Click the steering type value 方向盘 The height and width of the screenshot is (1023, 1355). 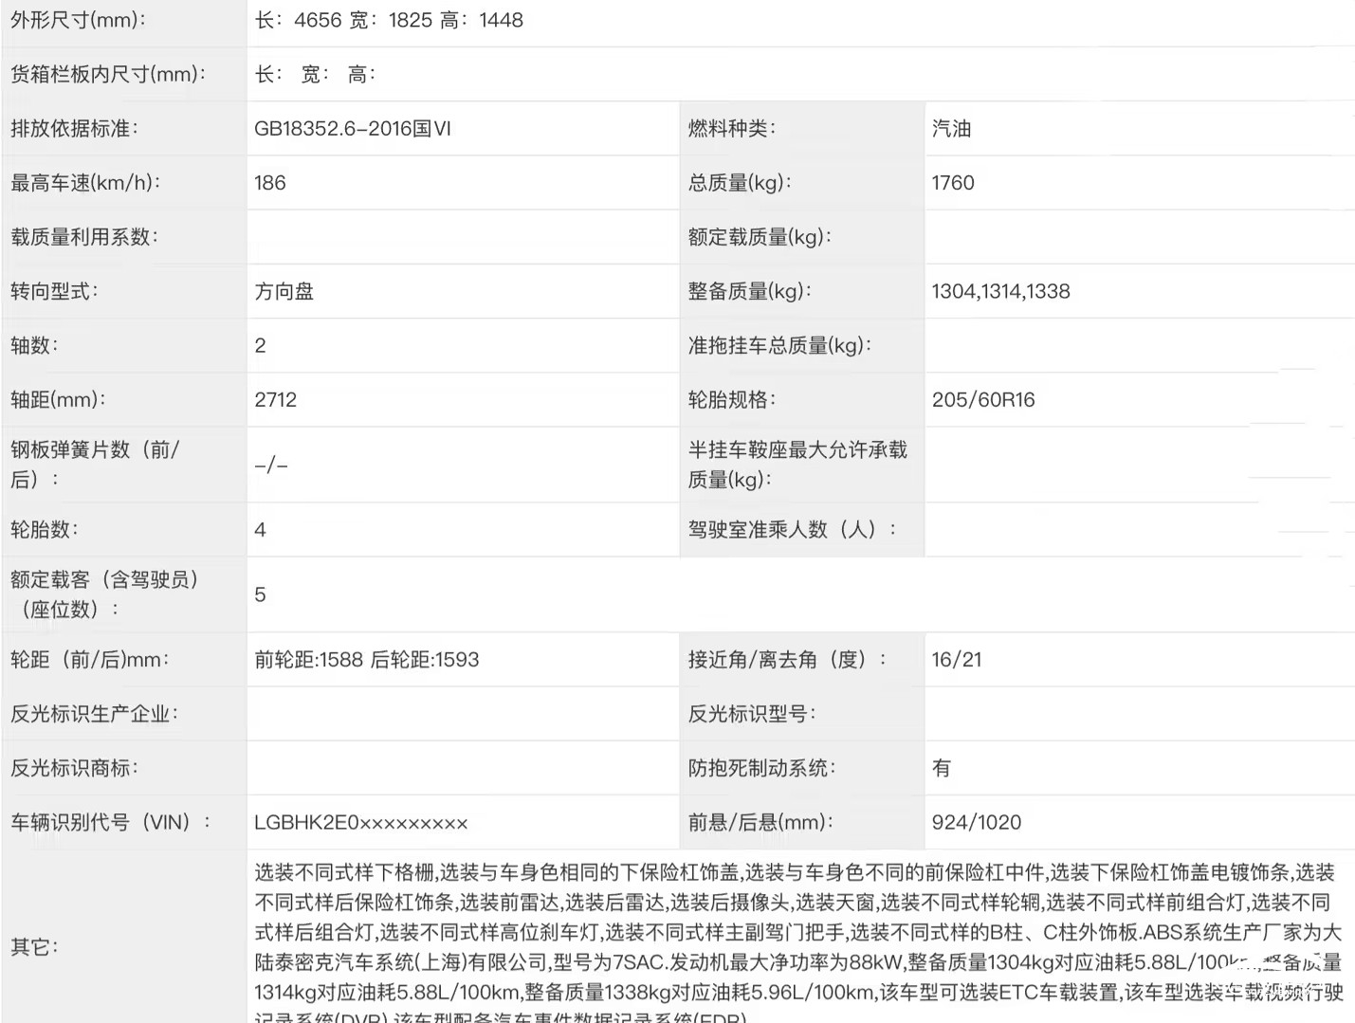284,292
